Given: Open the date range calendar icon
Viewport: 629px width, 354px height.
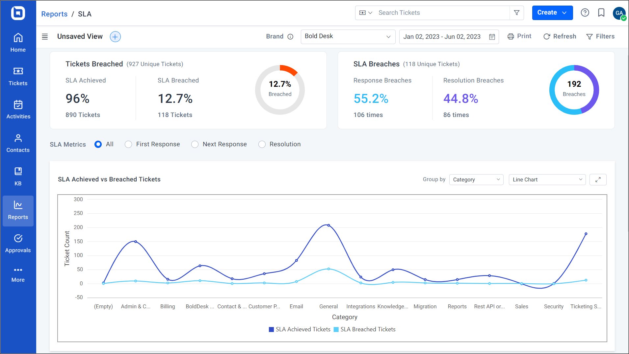Looking at the screenshot, I should tap(492, 37).
